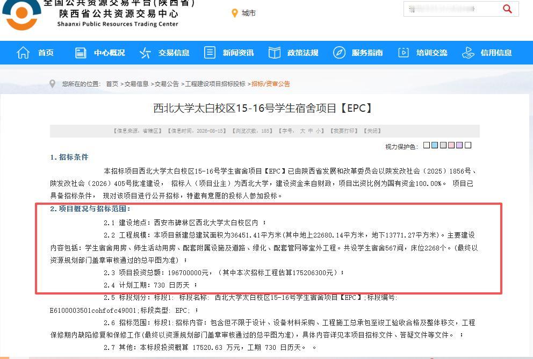Image resolution: width=533 pixels, height=359 pixels.
Task: Click the line 2.7 其他 本标段投资概算
Action: click(x=210, y=347)
